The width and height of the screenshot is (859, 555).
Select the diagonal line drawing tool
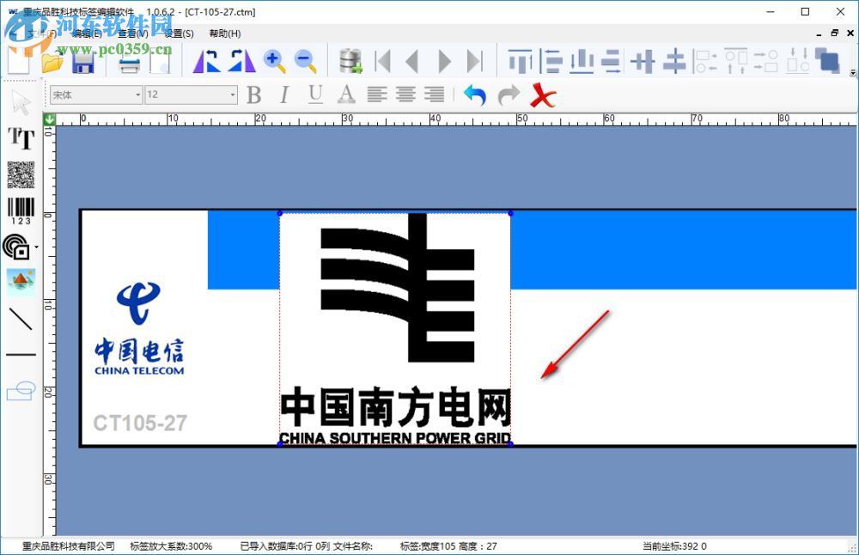click(20, 320)
